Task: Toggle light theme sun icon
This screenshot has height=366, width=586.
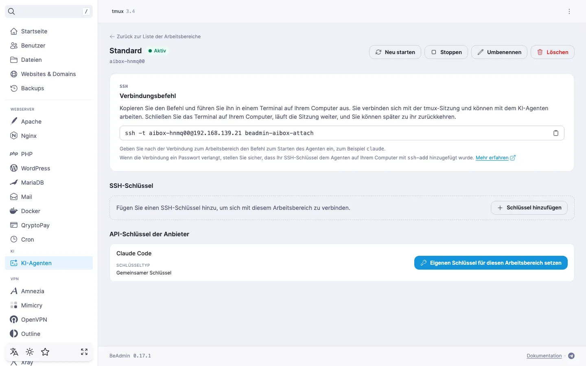Action: click(30, 352)
